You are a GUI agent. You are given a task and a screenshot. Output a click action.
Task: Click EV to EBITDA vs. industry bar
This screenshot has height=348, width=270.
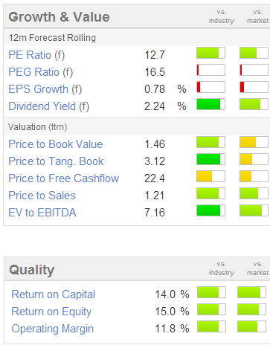point(210,210)
